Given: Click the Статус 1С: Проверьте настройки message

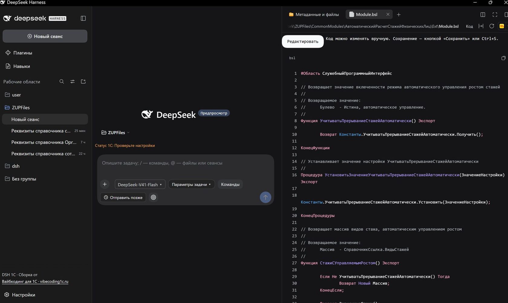Looking at the screenshot, I should pos(125,146).
